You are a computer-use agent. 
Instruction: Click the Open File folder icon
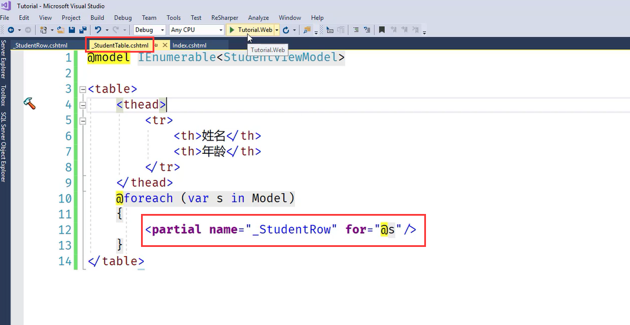pyautogui.click(x=61, y=29)
